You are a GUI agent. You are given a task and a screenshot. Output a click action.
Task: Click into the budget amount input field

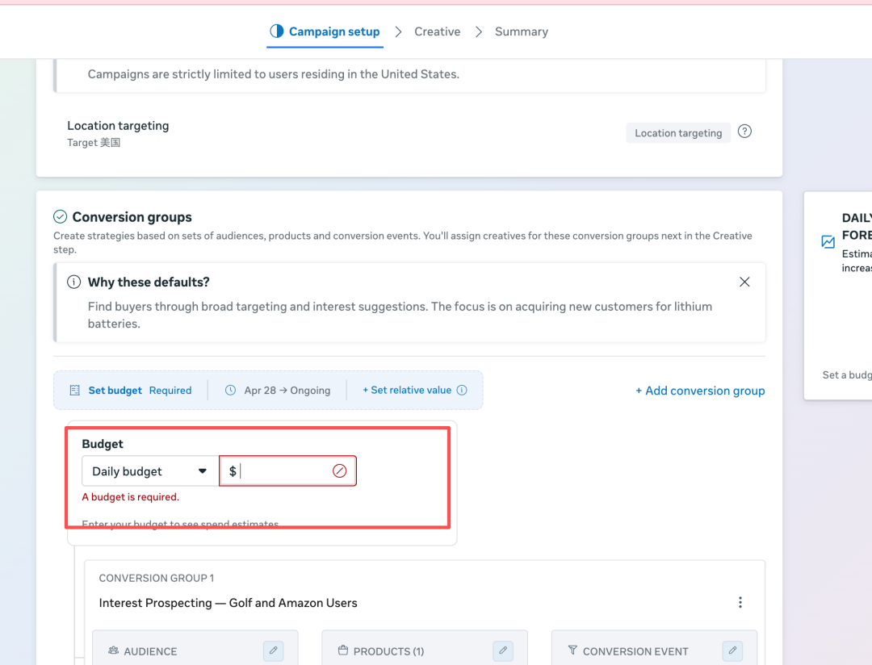283,471
